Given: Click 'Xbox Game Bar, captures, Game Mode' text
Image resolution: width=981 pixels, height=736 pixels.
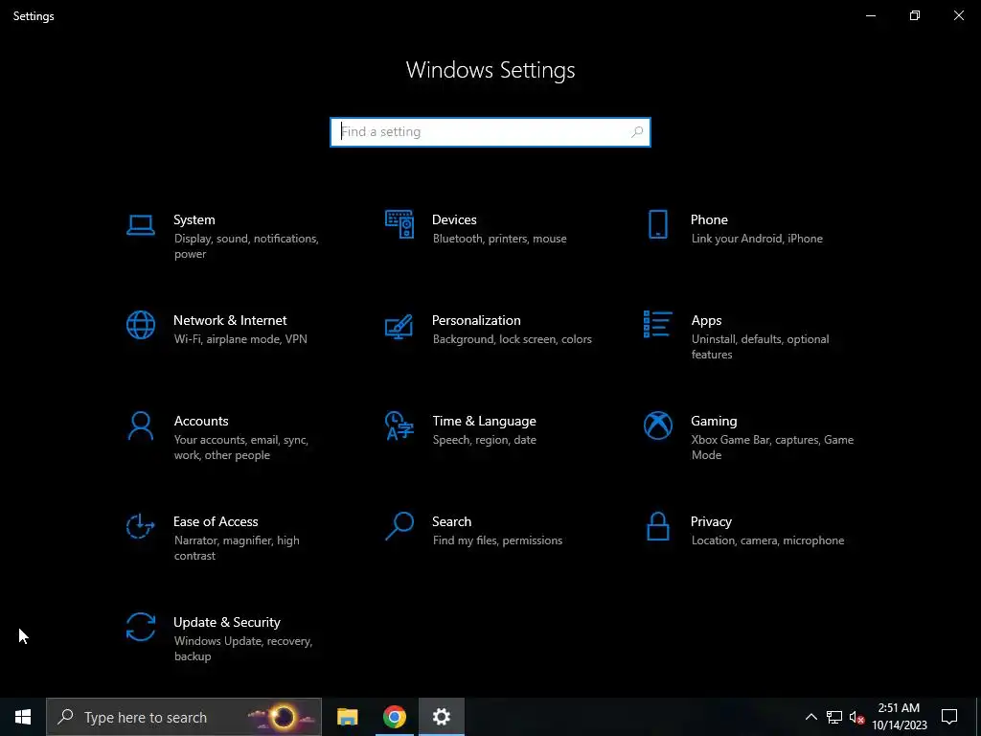Looking at the screenshot, I should [772, 448].
